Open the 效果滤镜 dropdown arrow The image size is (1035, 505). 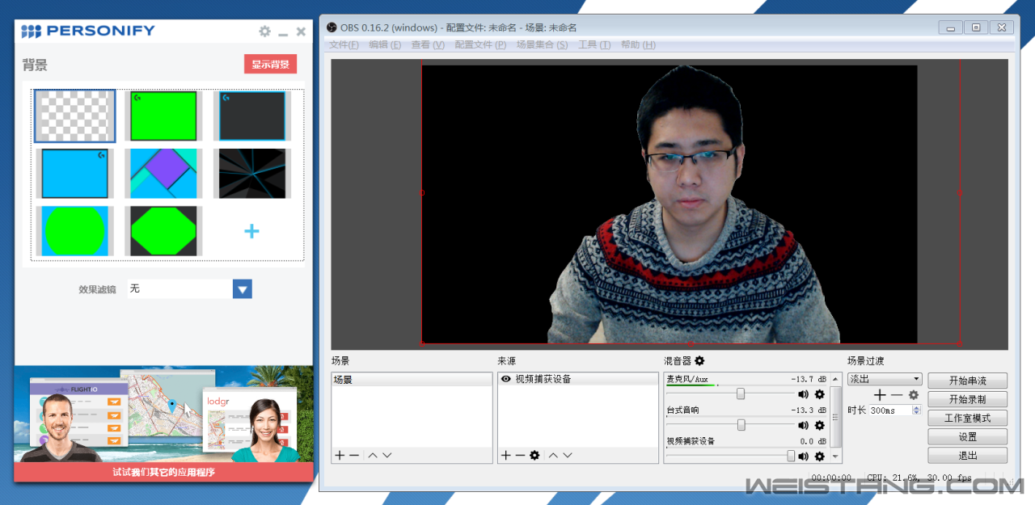pos(242,288)
